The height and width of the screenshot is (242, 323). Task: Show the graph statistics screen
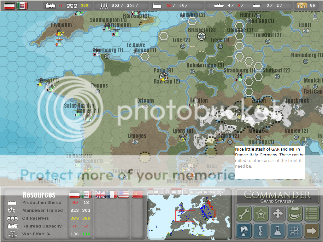point(295,231)
